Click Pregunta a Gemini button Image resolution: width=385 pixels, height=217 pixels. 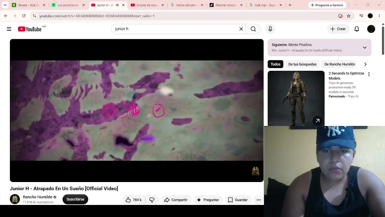click(x=327, y=5)
